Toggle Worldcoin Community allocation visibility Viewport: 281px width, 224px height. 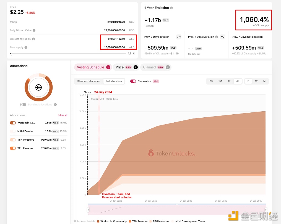(13, 123)
